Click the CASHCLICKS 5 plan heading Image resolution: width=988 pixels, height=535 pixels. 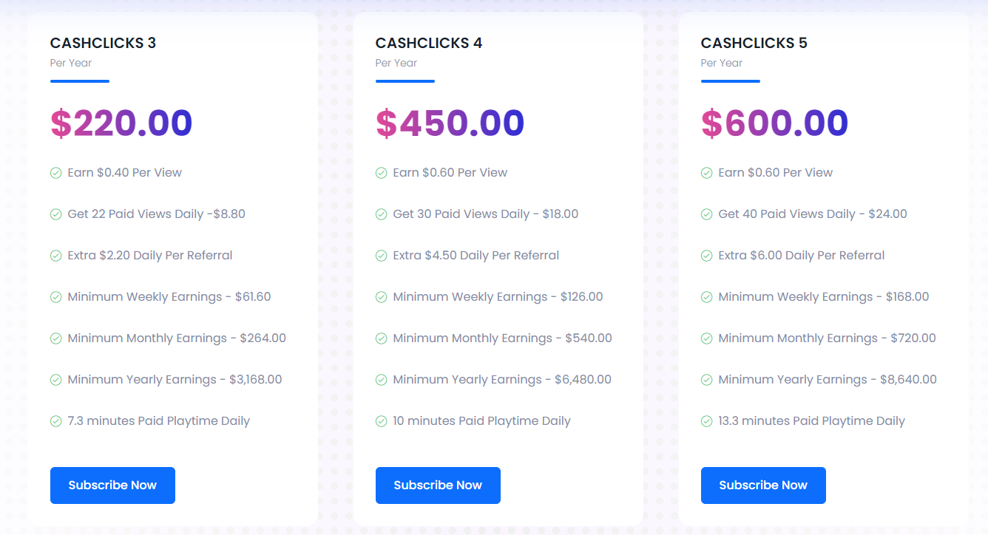point(754,43)
